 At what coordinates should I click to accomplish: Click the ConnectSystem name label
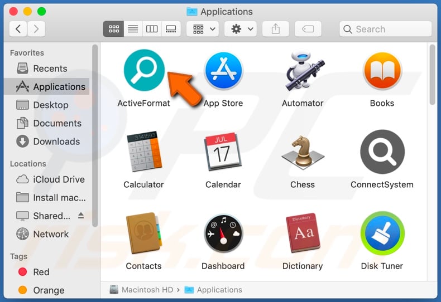pos(382,184)
